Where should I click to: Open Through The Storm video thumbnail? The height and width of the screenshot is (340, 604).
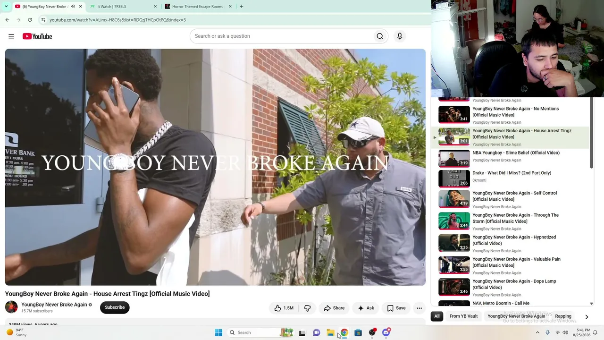454,221
